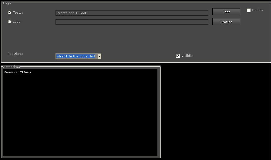Uncheck the Visibile checkbox
Viewport: 271px width, 160px height.
tap(178, 56)
